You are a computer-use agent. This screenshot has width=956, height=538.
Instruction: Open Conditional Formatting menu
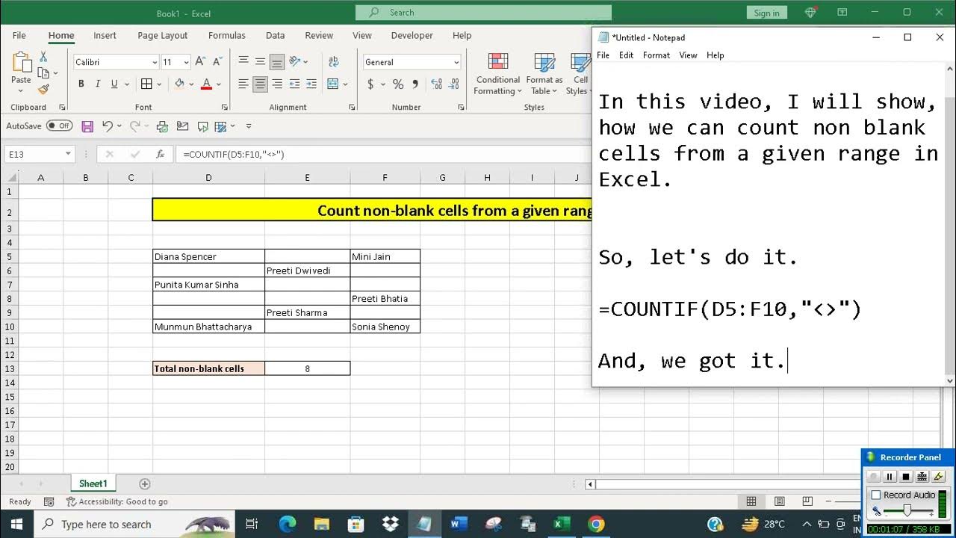497,75
